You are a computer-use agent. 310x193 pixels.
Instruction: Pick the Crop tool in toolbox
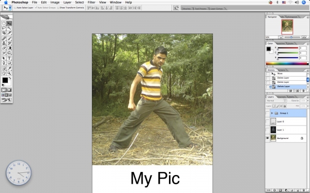4,33
